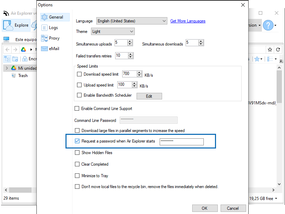Click the Google Drive icon in address bar
285x214 pixels.
click(x=23, y=49)
